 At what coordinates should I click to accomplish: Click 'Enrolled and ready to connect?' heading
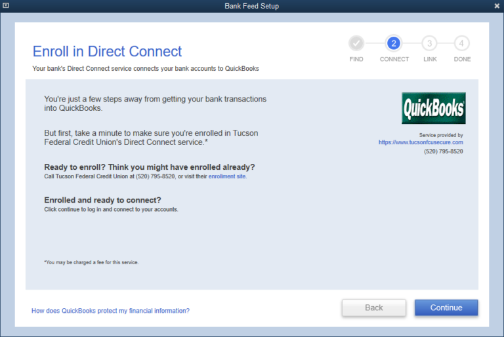pos(102,200)
